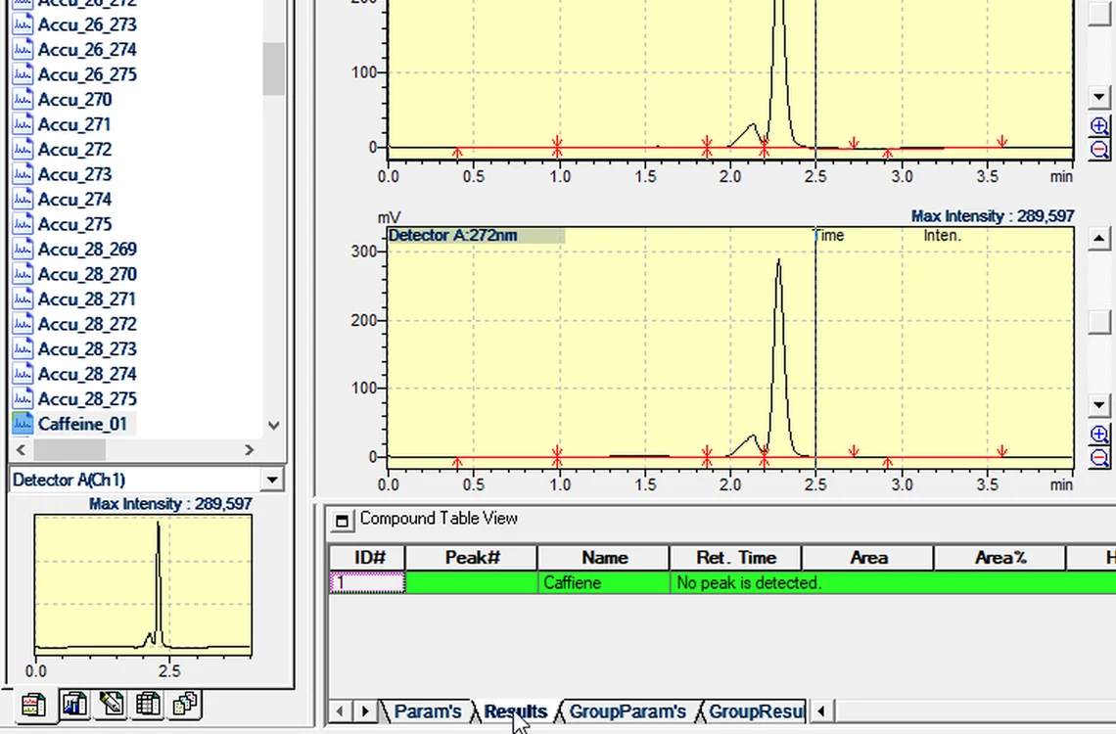Screen dimensions: 1116x734
Task: Click the Compound Table View window icon
Action: 342,521
